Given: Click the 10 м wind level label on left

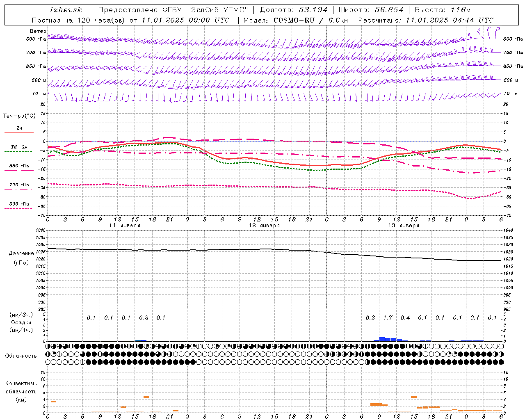Looking at the screenshot, I should tap(39, 94).
